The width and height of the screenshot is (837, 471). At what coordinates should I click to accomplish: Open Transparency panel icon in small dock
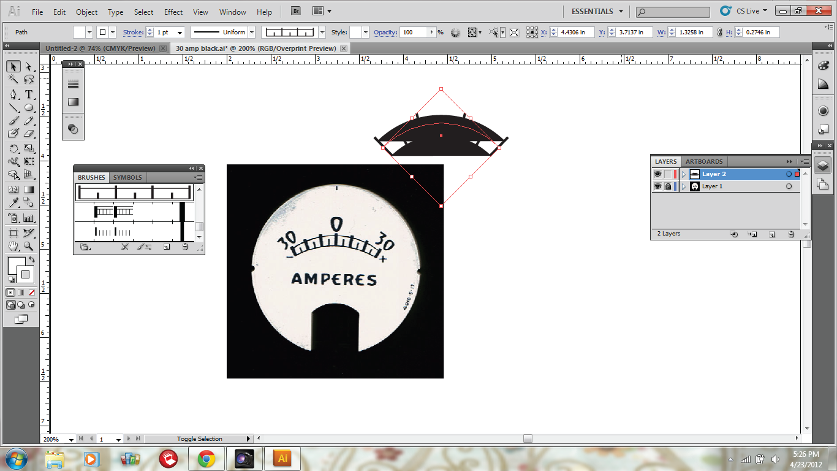click(x=73, y=129)
